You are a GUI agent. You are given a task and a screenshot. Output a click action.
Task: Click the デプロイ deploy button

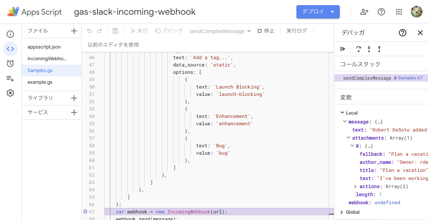(318, 12)
